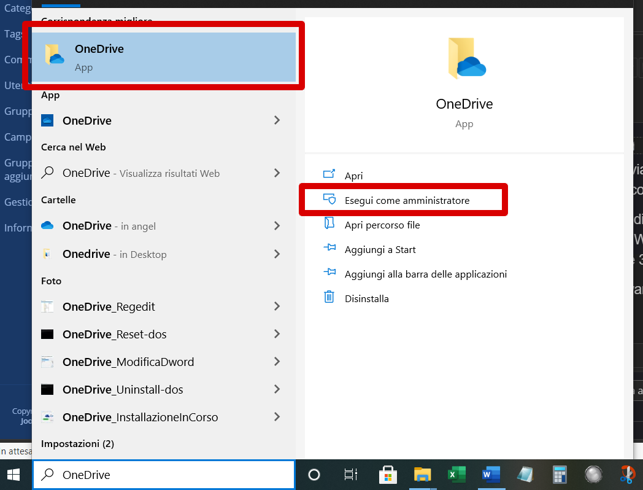643x490 pixels.
Task: Open the OneDrive_Regedit photo
Action: pos(164,306)
